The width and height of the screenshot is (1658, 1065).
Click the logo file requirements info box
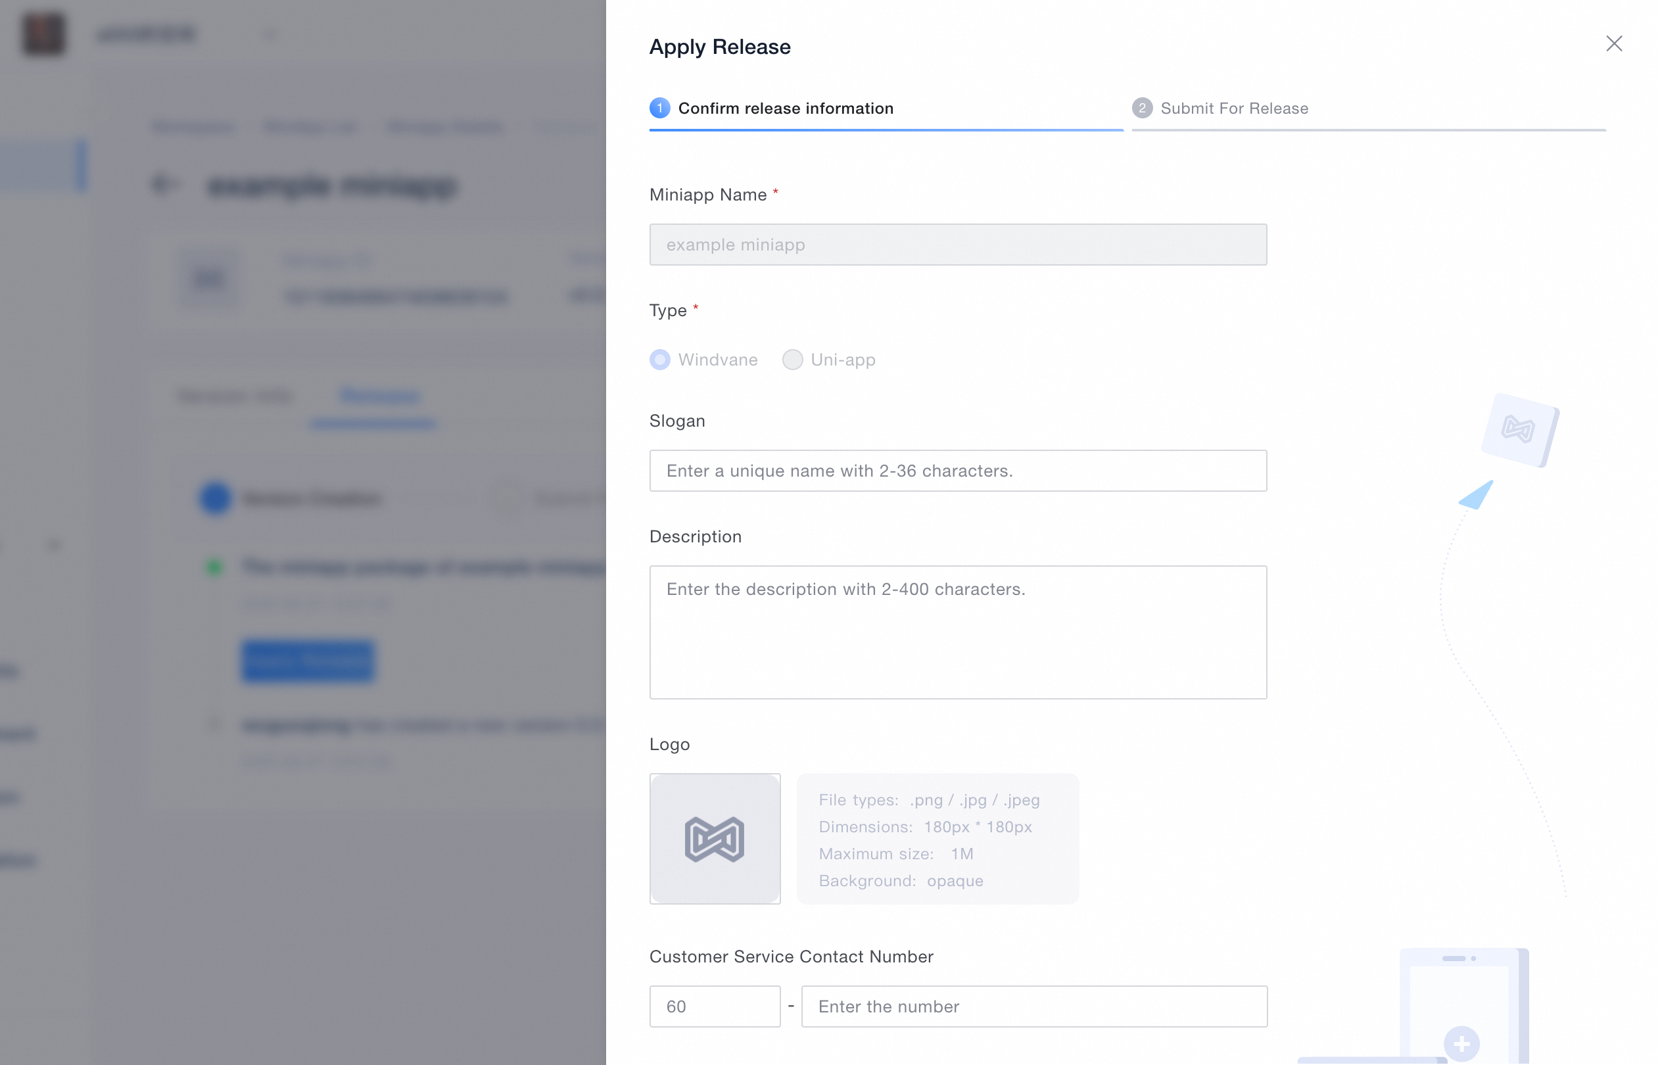point(937,839)
